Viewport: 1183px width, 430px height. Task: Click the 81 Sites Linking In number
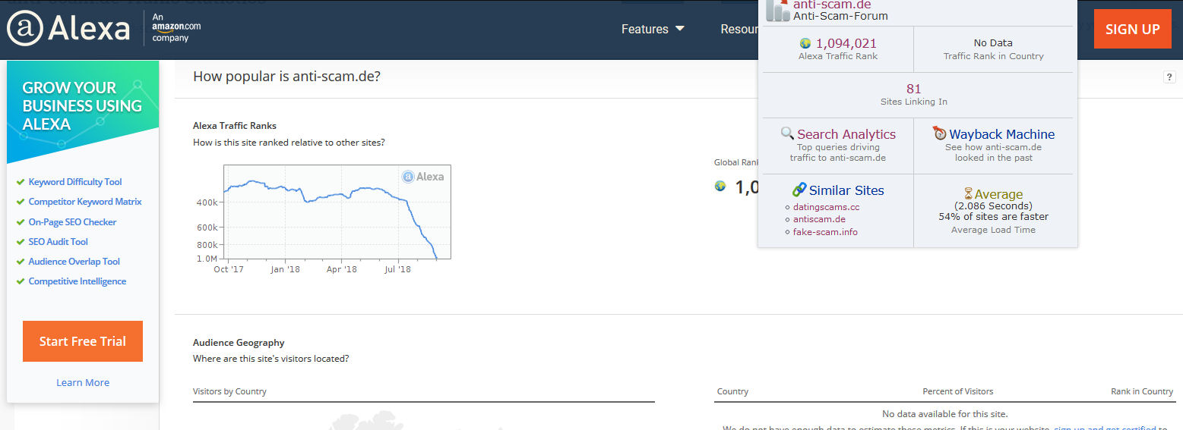point(913,89)
